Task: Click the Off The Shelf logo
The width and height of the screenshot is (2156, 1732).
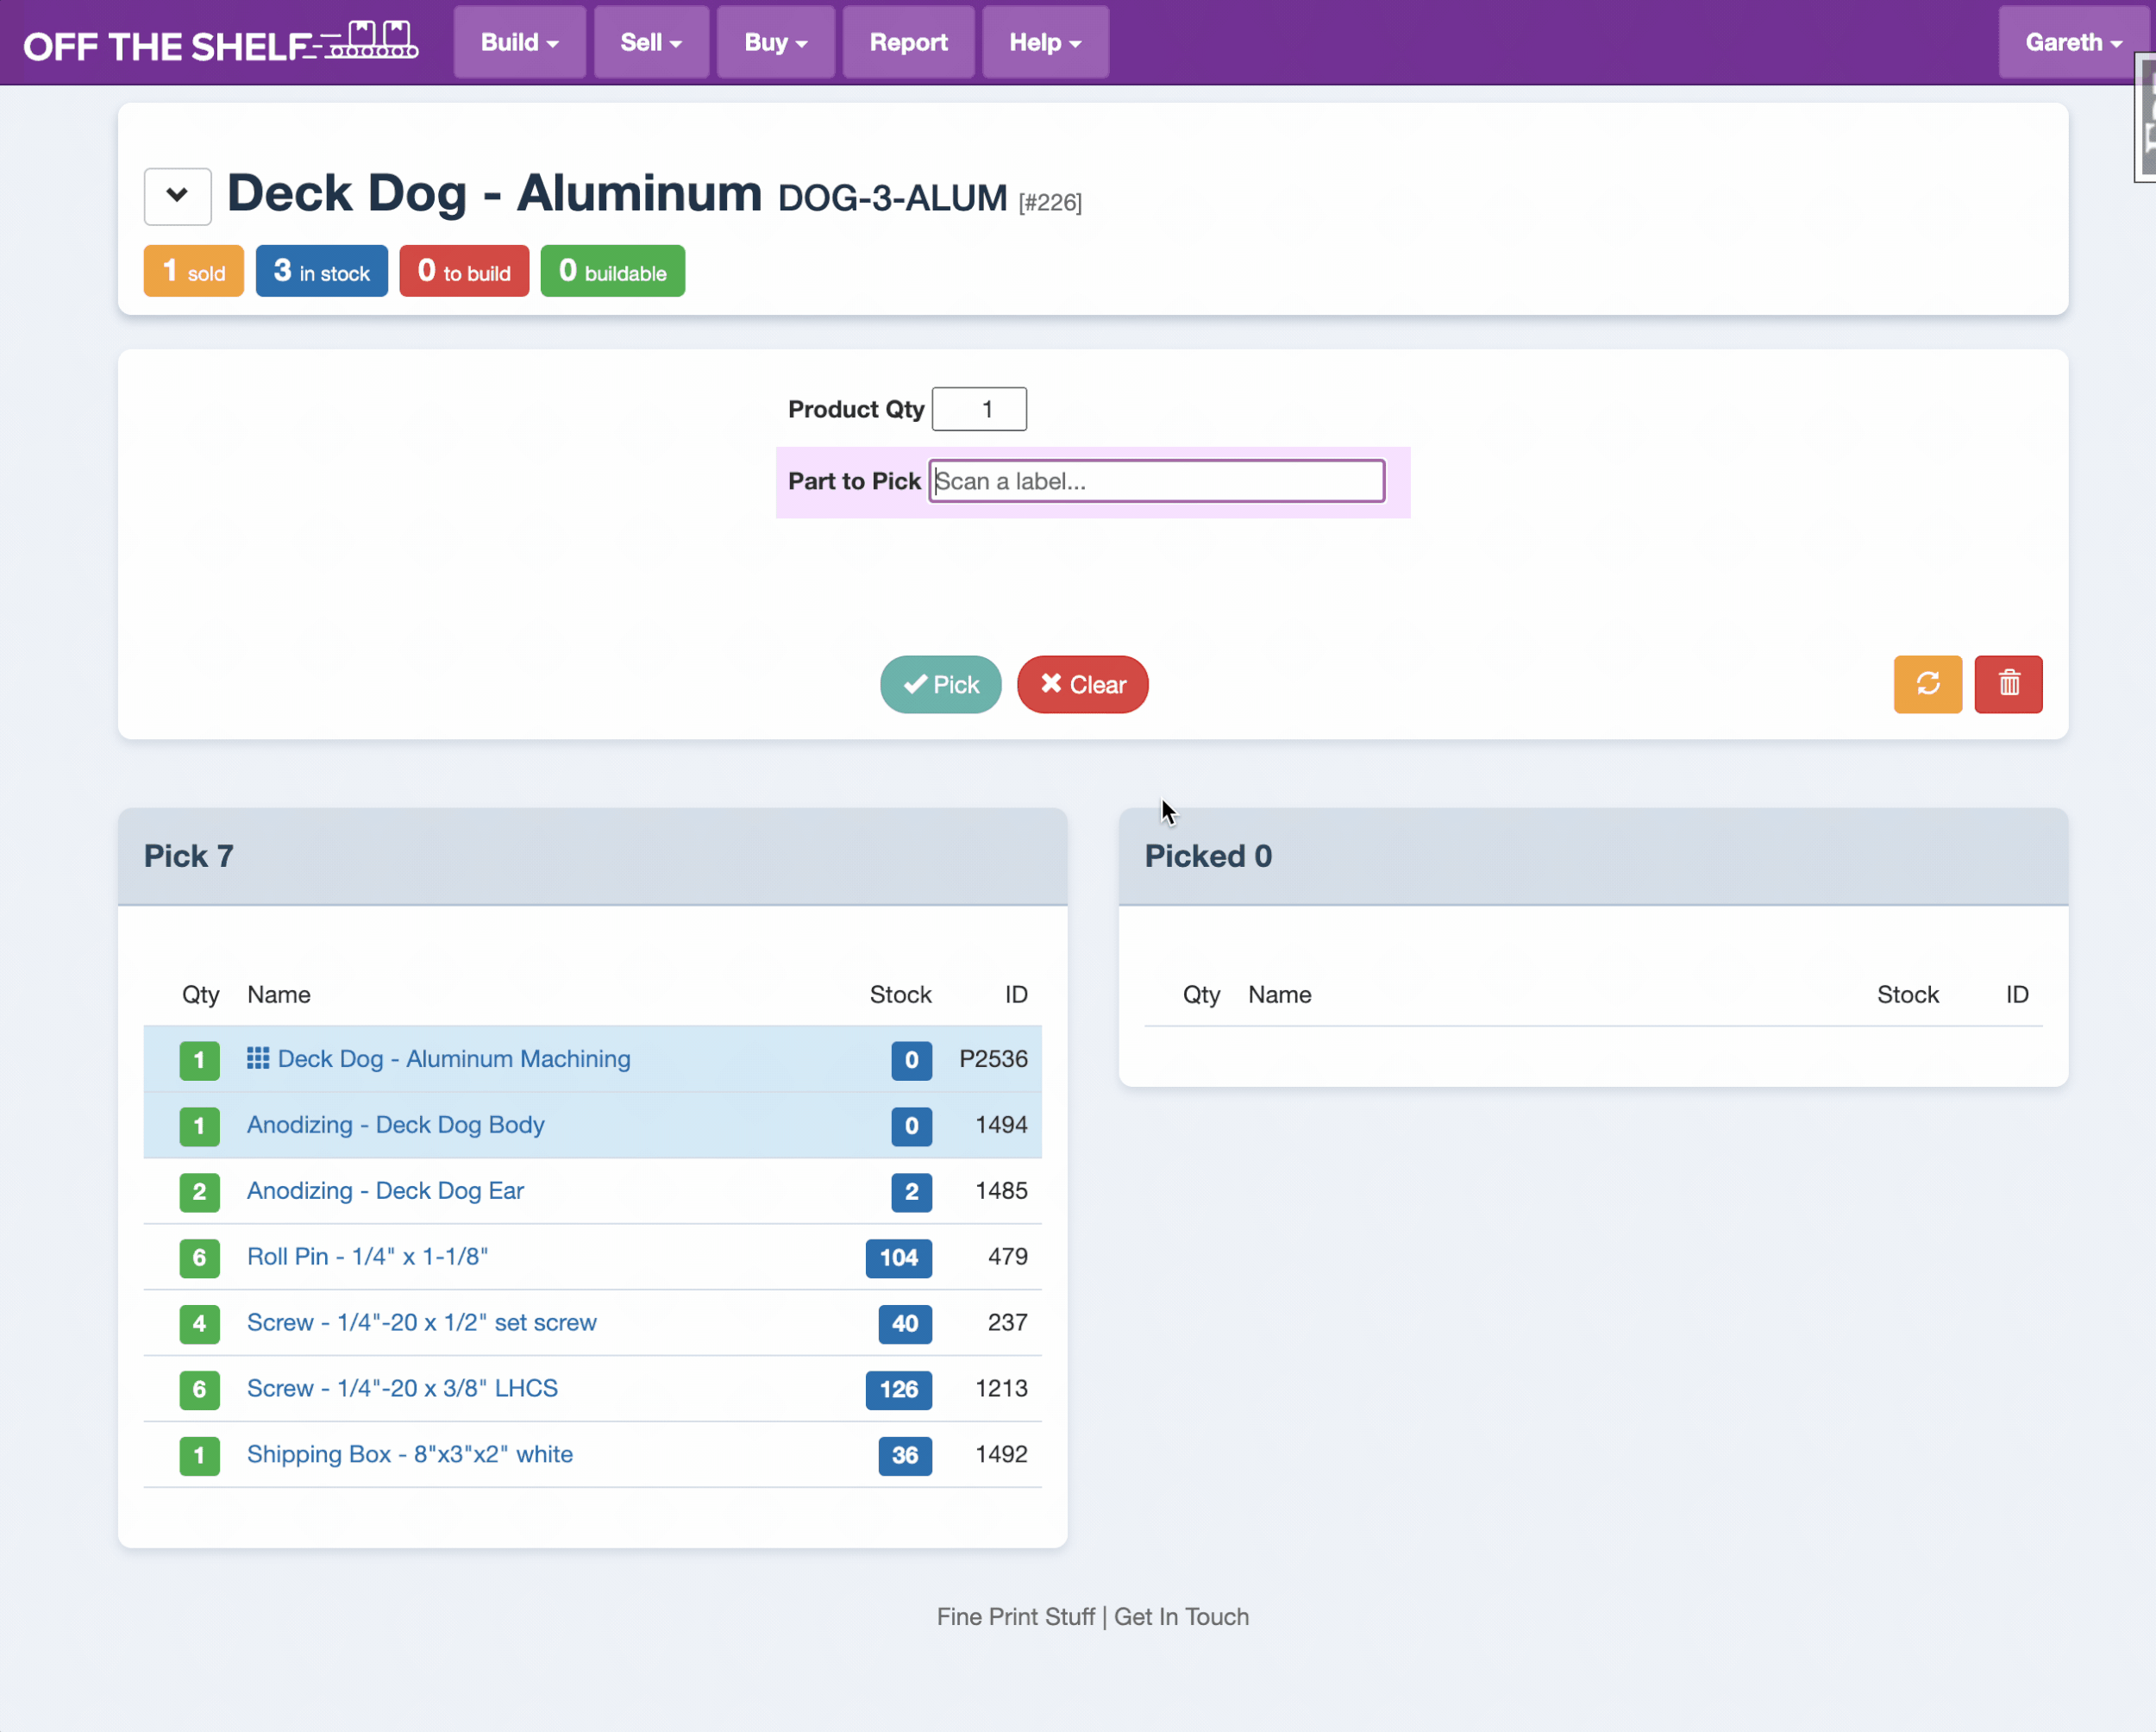Action: point(220,43)
